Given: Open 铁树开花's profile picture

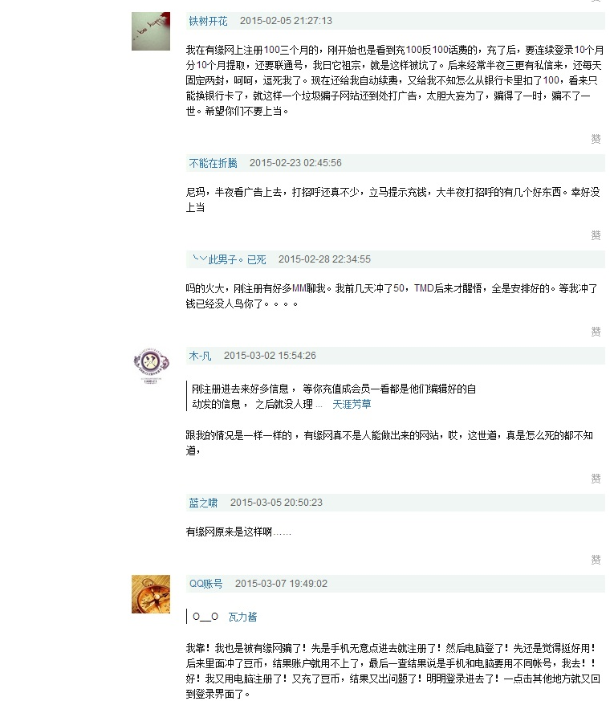Looking at the screenshot, I should [151, 31].
